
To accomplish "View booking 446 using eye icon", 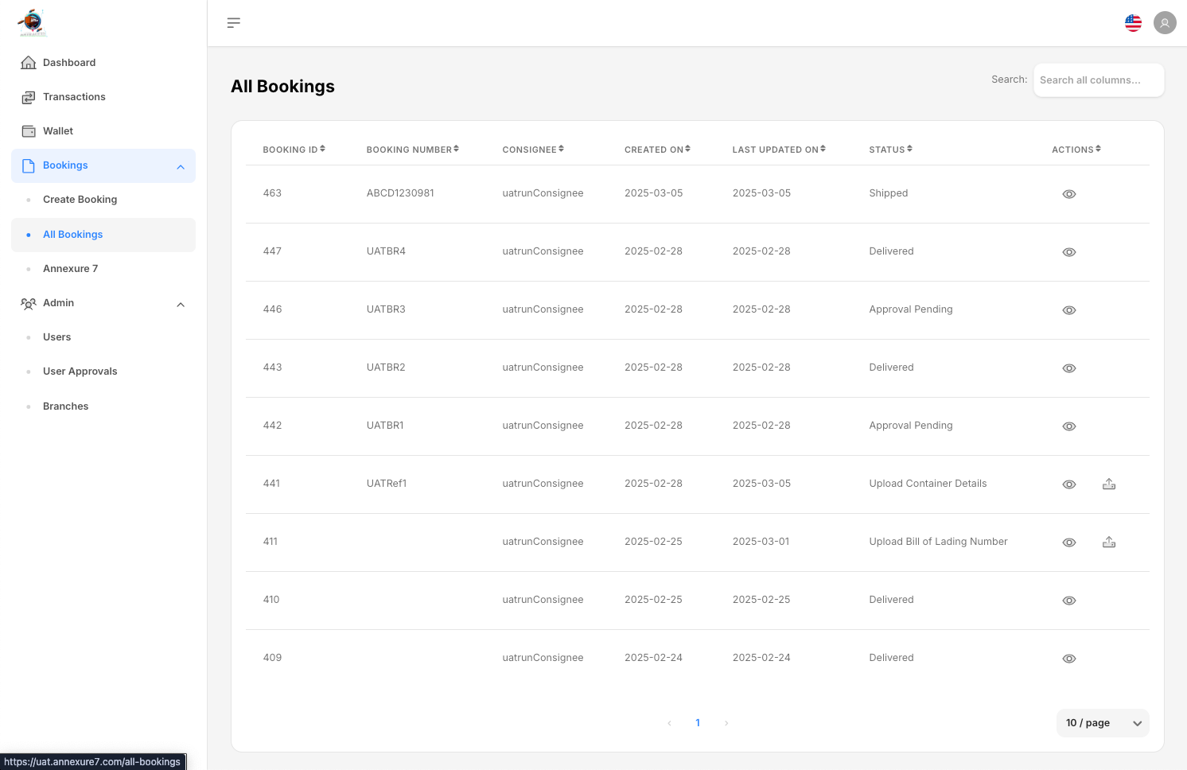I will tap(1069, 310).
